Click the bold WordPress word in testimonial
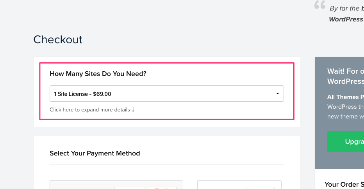Viewport: 364px width, 189px height. tap(346, 19)
